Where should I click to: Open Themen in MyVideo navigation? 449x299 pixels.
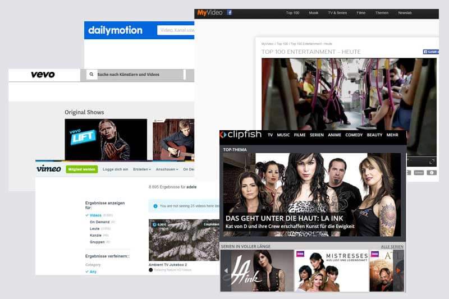coord(382,13)
